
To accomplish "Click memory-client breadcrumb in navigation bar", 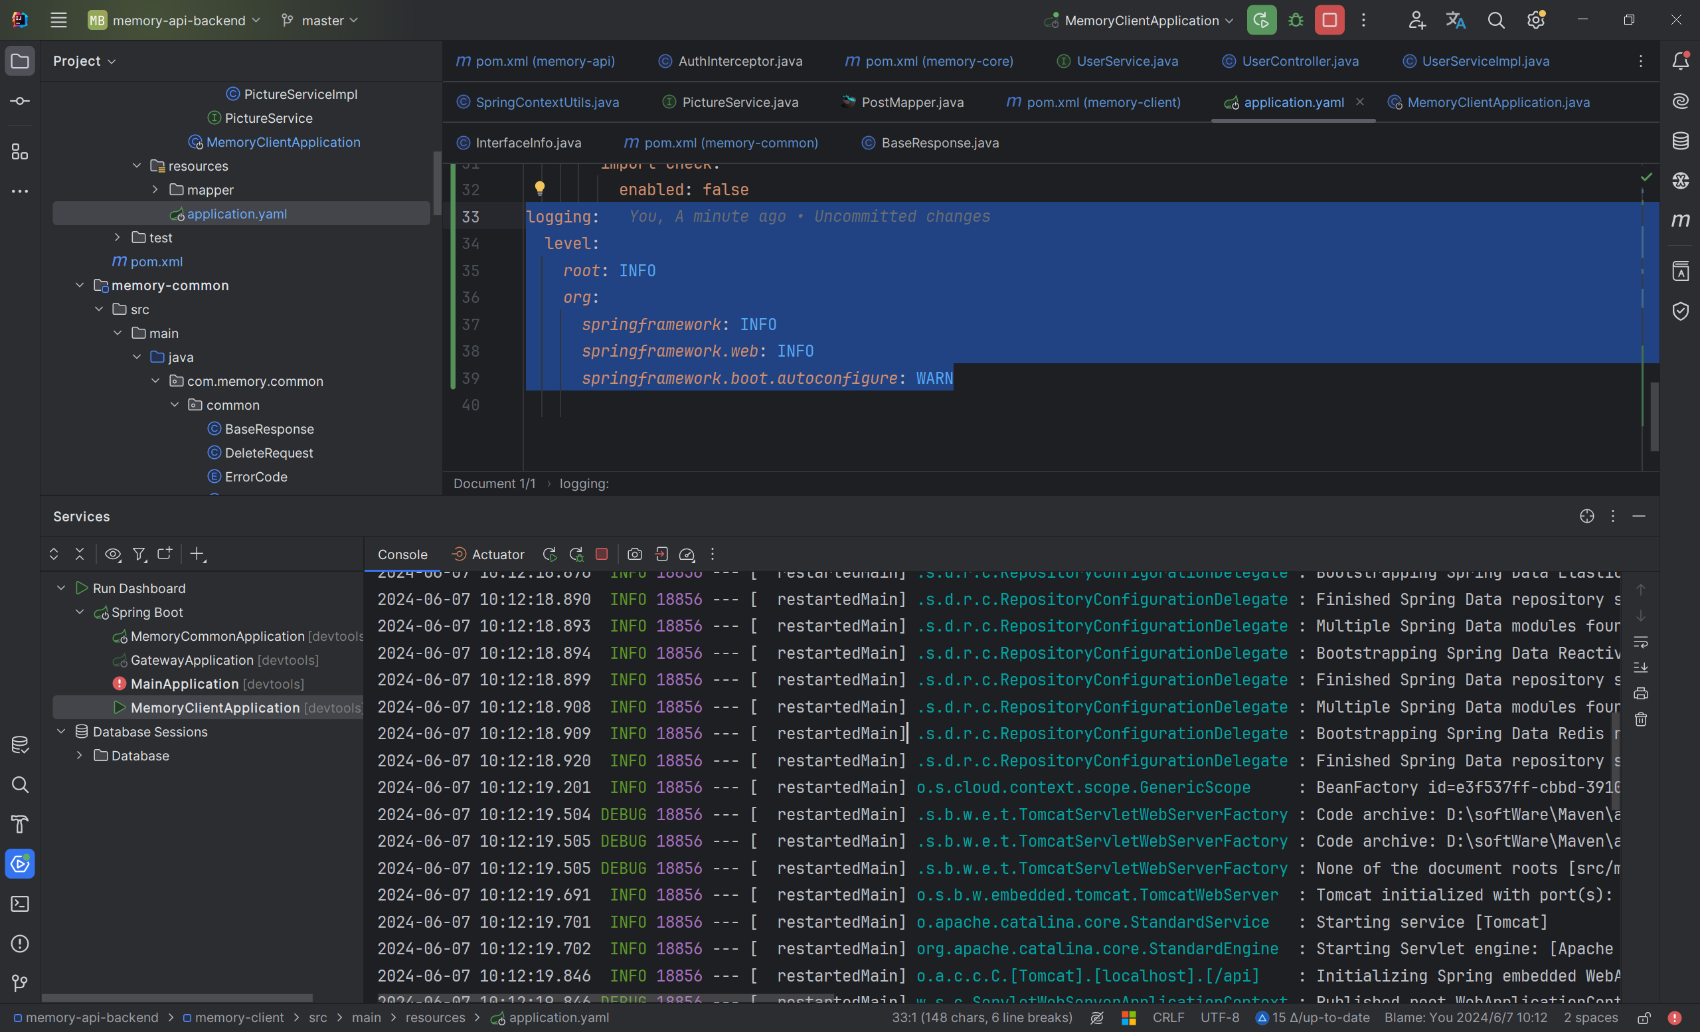I will [233, 1017].
